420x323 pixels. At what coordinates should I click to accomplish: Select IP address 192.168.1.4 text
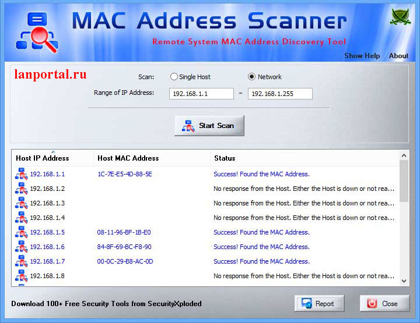point(47,218)
